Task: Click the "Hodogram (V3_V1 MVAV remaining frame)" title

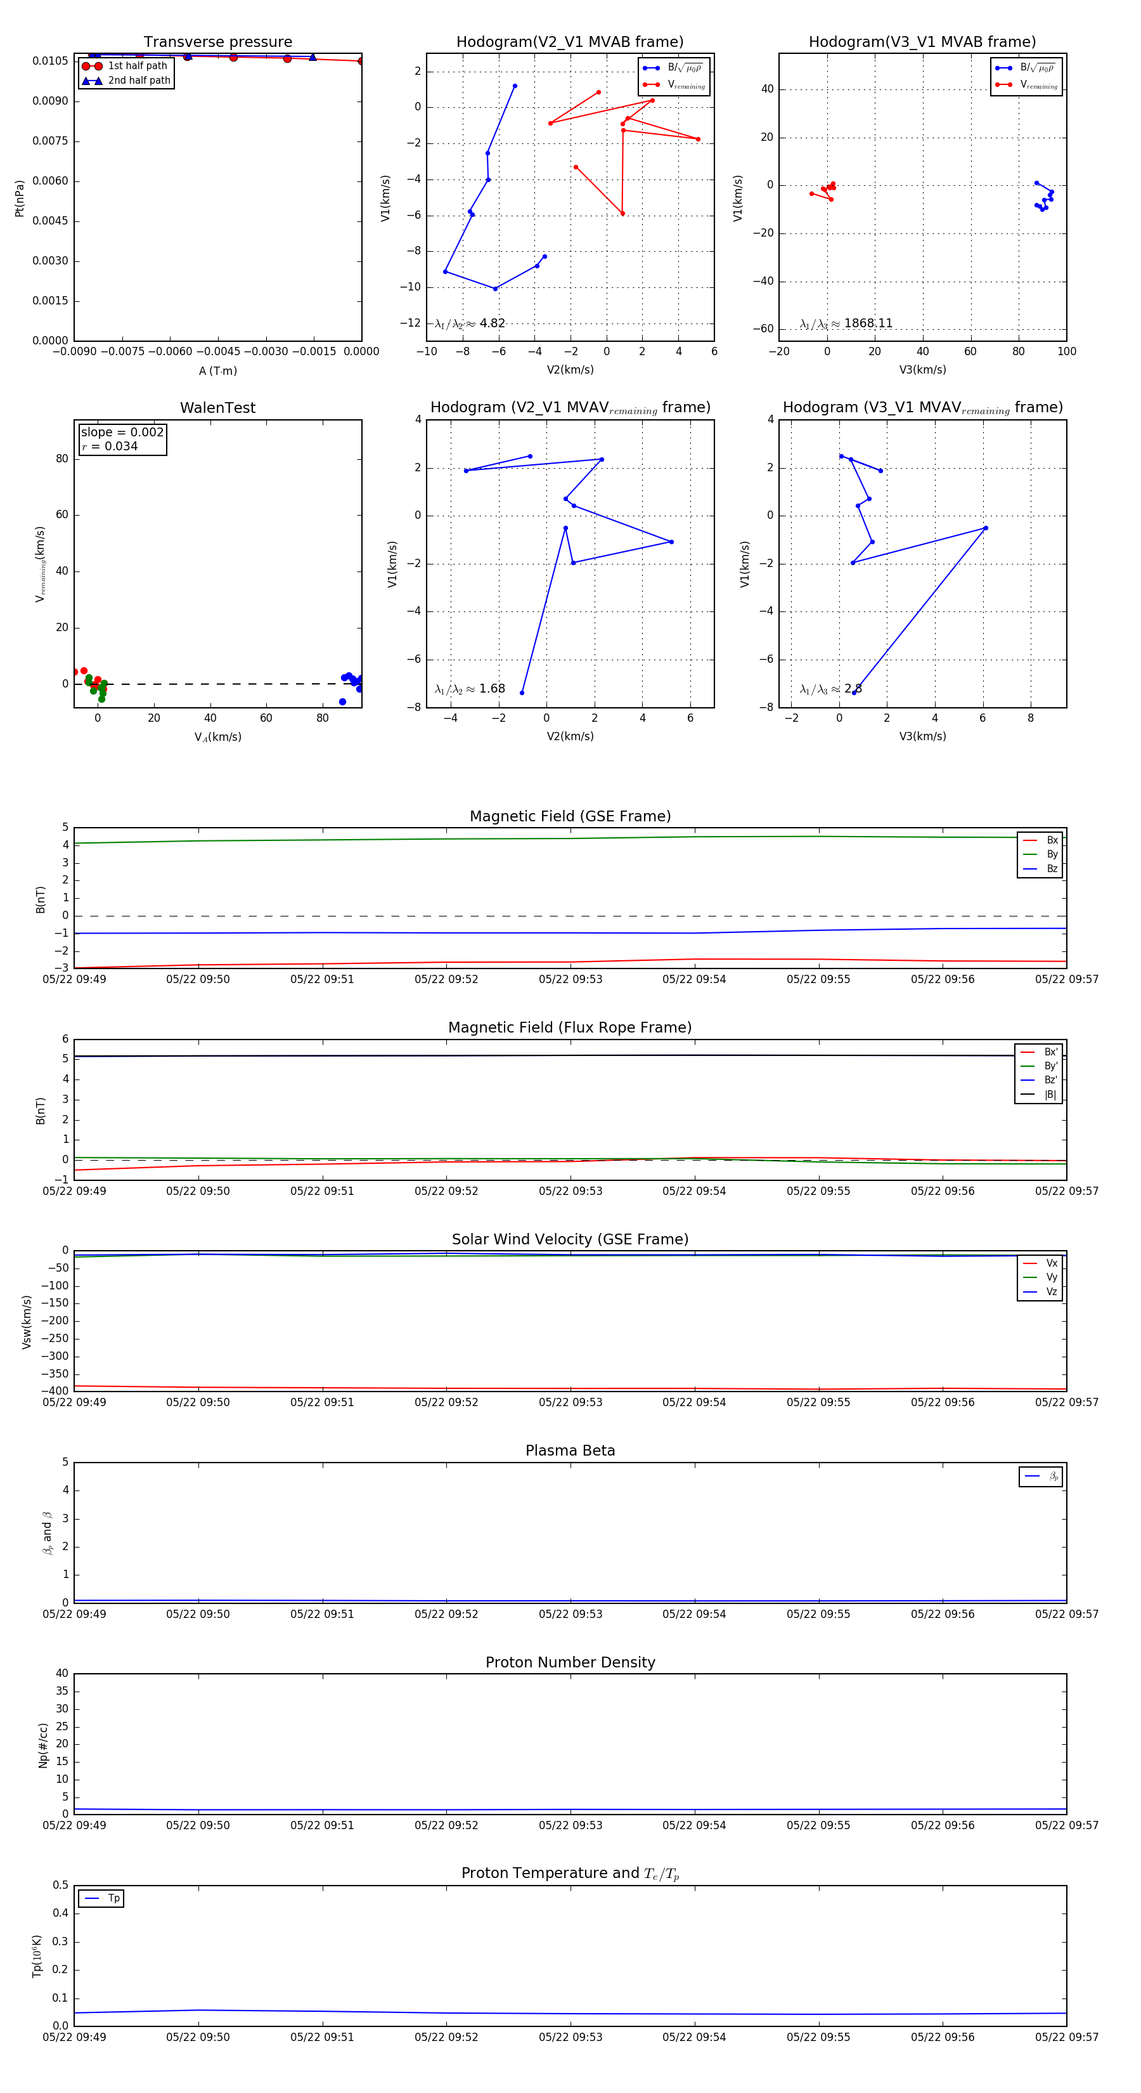Action: (922, 408)
